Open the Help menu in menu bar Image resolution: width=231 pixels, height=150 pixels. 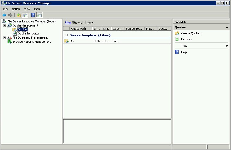point(37,9)
